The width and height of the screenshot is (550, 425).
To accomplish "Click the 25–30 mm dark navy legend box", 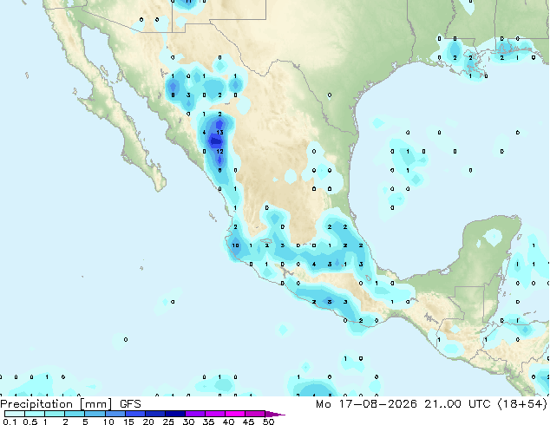I will pos(174,414).
